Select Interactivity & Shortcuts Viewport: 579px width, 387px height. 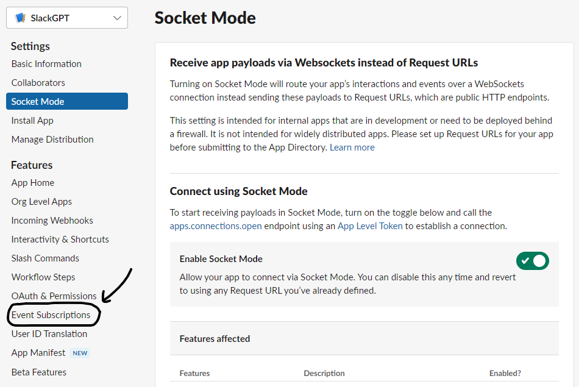coord(60,240)
